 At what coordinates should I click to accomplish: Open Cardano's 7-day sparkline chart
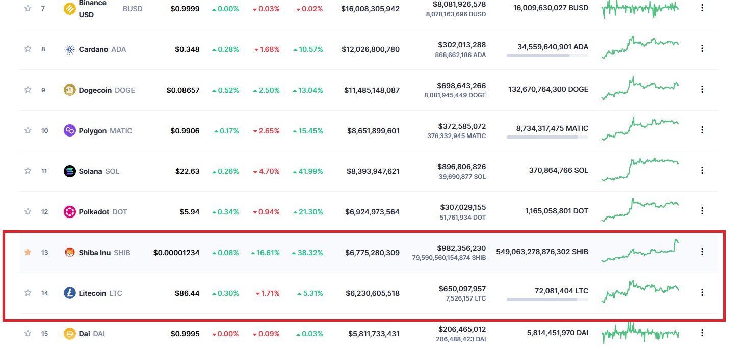[640, 47]
